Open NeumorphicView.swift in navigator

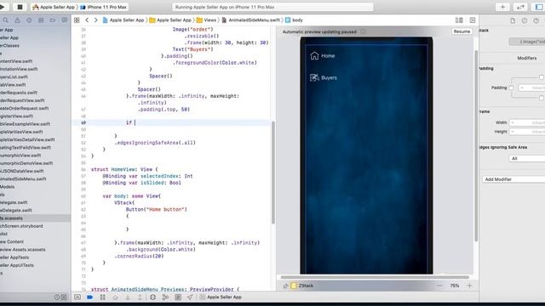click(20, 156)
